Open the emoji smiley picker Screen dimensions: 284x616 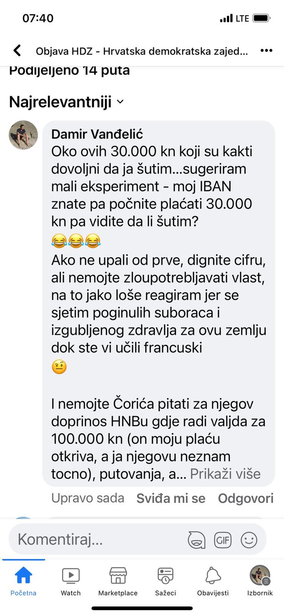tap(249, 540)
